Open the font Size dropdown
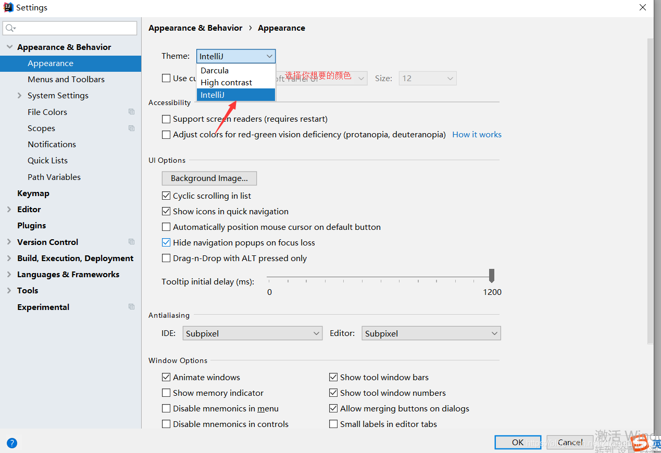This screenshot has width=661, height=453. coord(428,78)
